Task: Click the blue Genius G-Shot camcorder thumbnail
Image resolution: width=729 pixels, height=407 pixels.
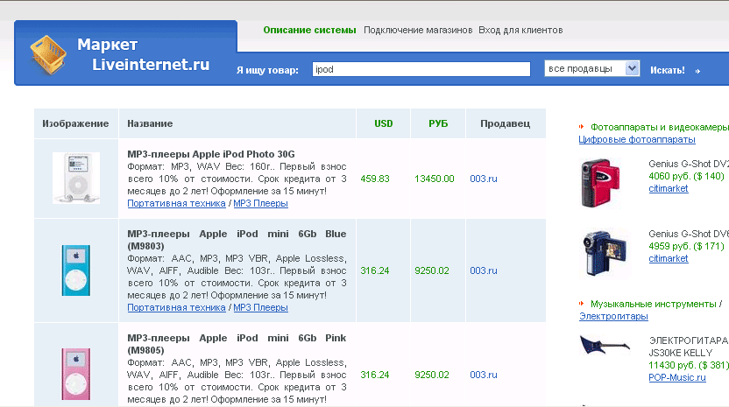Action: click(x=604, y=253)
